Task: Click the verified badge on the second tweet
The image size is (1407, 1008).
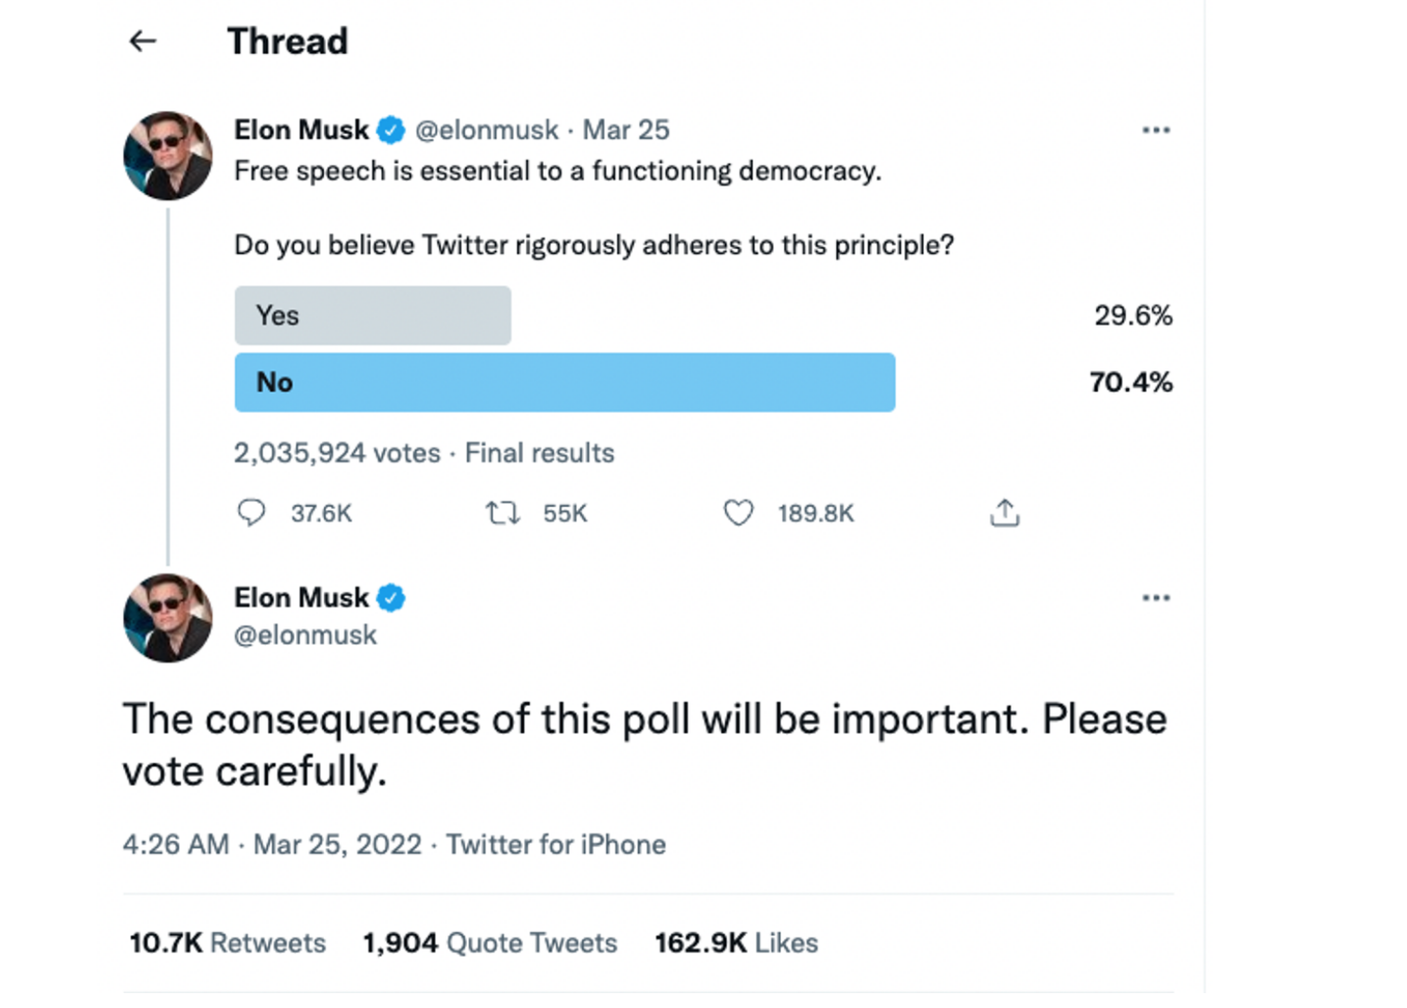Action: click(x=391, y=598)
